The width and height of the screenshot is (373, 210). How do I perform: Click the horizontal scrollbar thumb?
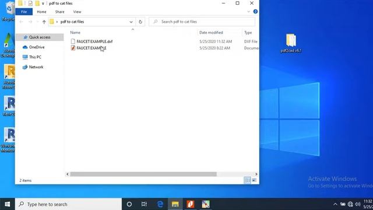pos(143,174)
